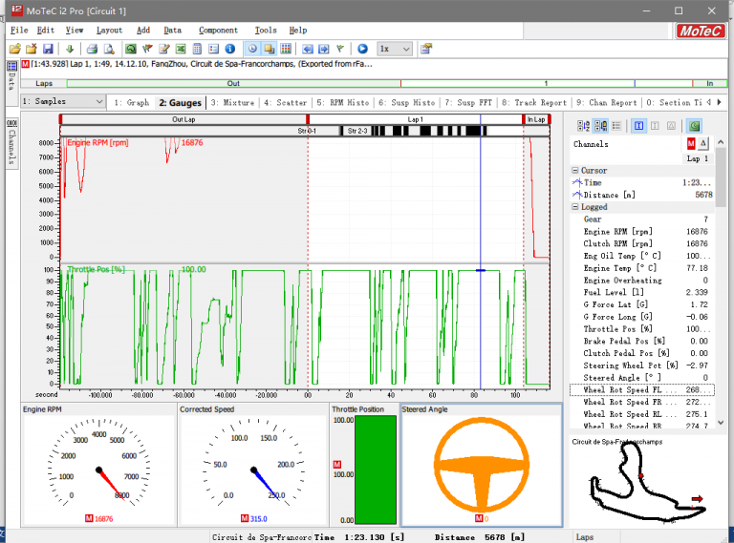Toggle the grey range value mode button
This screenshot has width=734, height=543.
click(655, 126)
